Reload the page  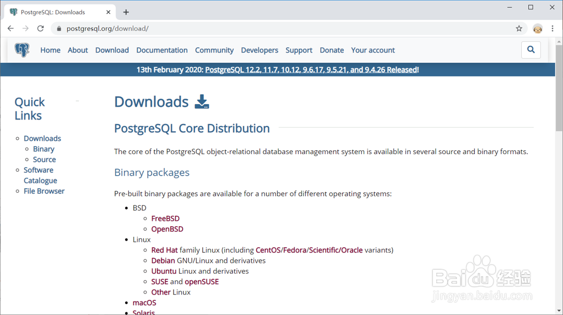[40, 29]
